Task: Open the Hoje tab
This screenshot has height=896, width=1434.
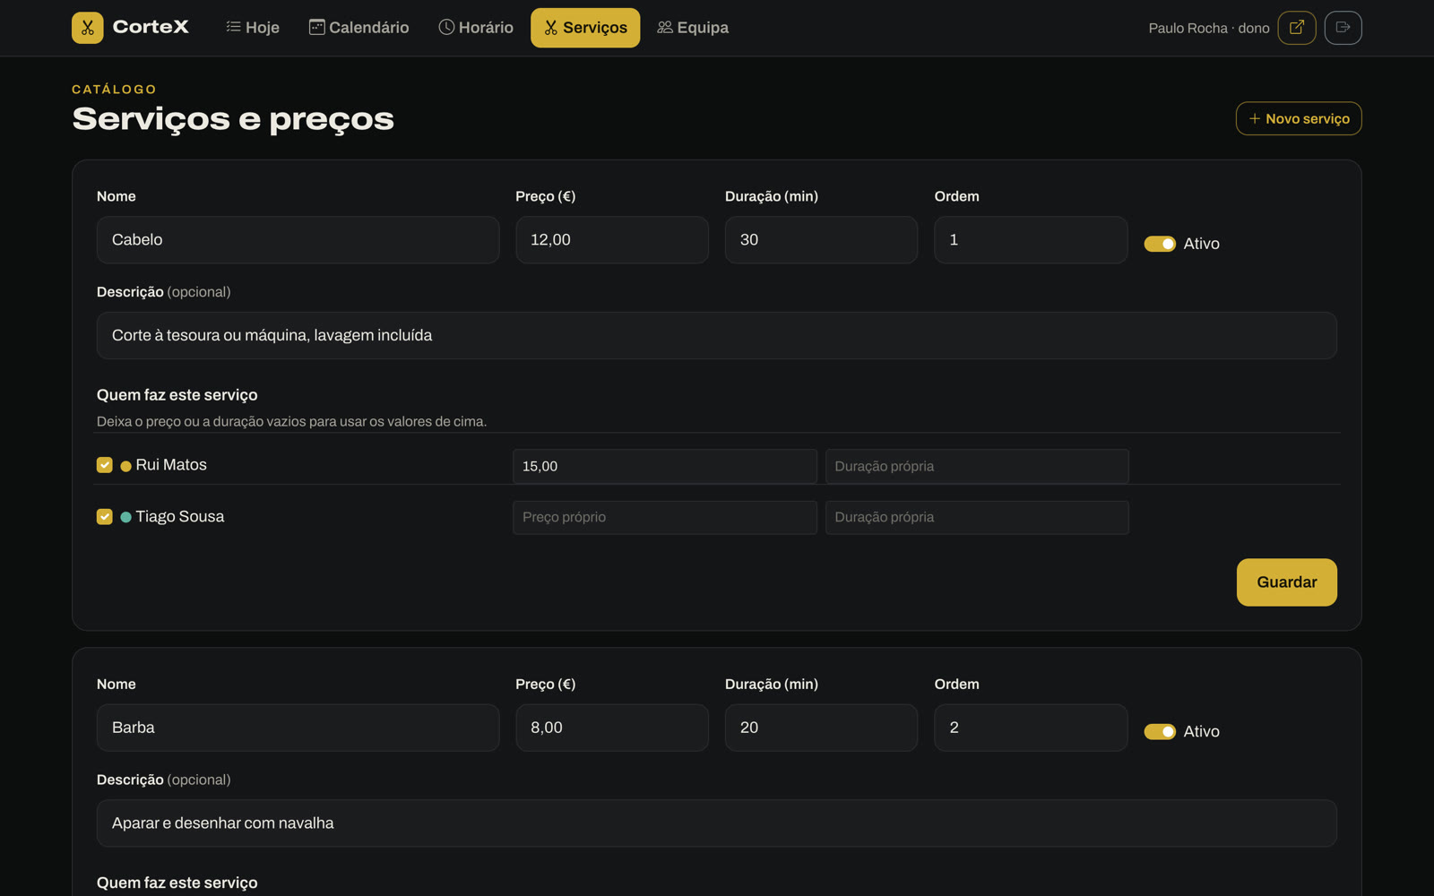Action: coord(253,28)
